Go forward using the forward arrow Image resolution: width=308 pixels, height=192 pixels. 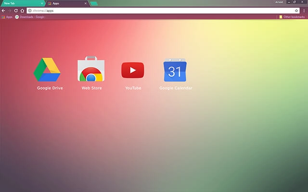click(10, 11)
